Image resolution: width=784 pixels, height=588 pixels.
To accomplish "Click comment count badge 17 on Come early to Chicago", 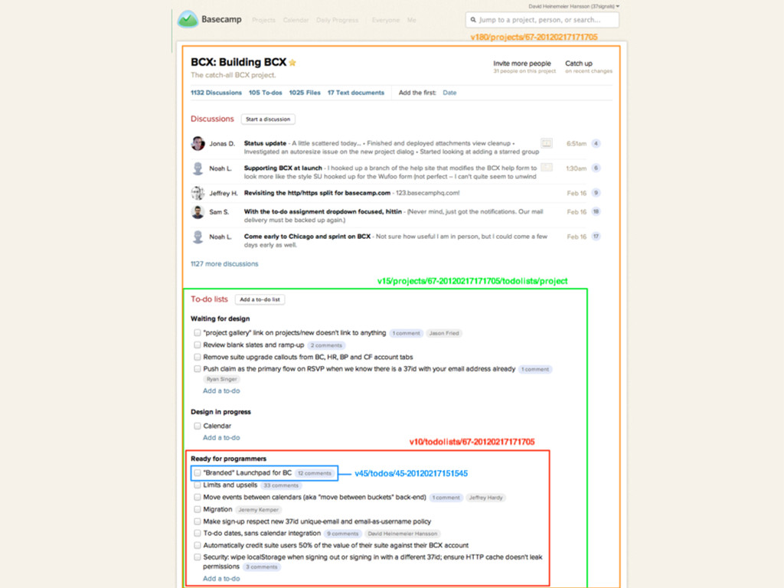I will pyautogui.click(x=596, y=237).
